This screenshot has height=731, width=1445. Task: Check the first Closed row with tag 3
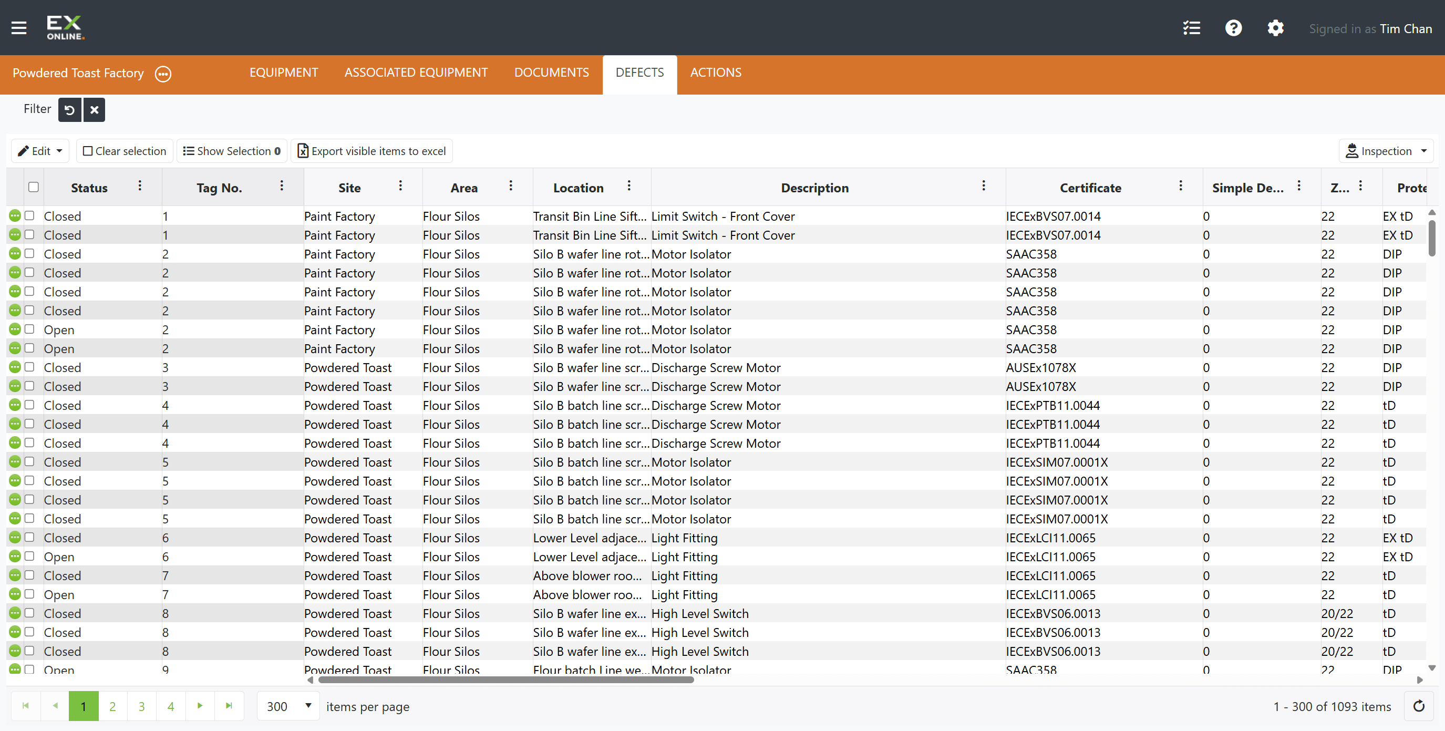30,367
